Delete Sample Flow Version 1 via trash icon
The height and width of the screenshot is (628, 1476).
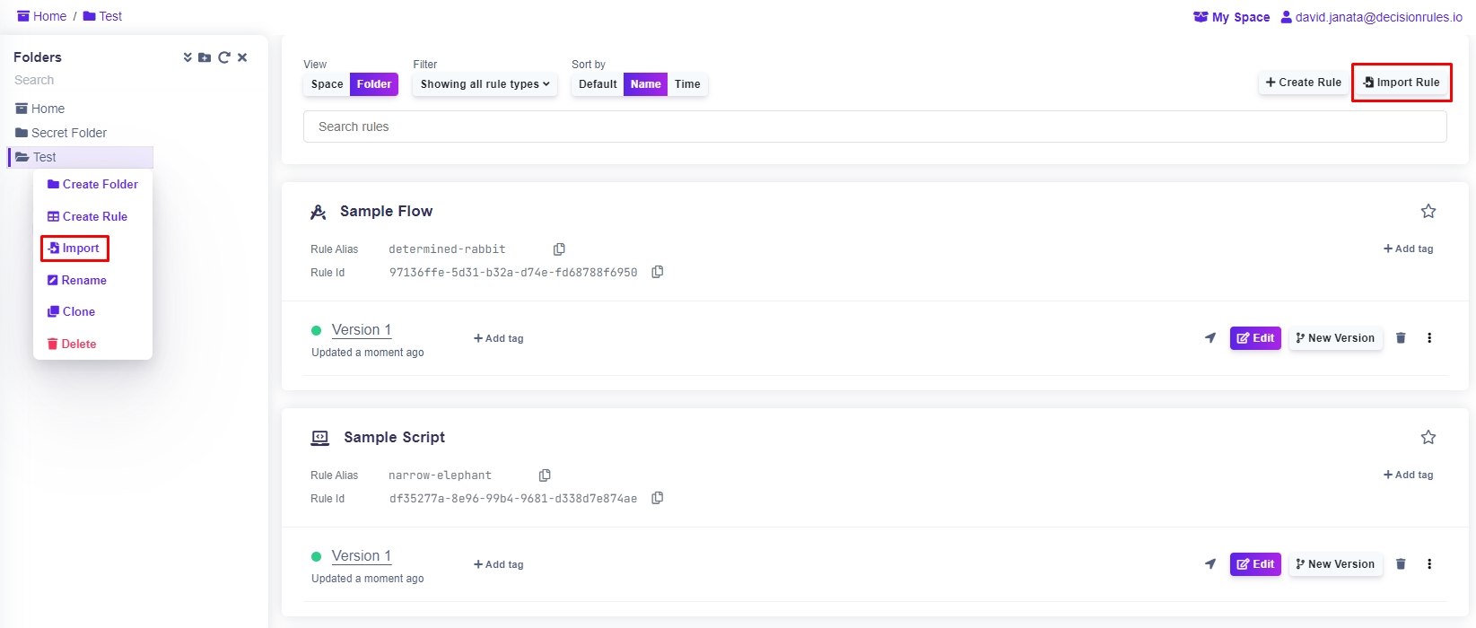(1401, 338)
